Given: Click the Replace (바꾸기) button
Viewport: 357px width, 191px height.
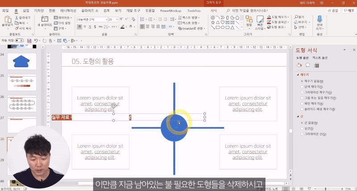Looking at the screenshot, I should (x=302, y=22).
